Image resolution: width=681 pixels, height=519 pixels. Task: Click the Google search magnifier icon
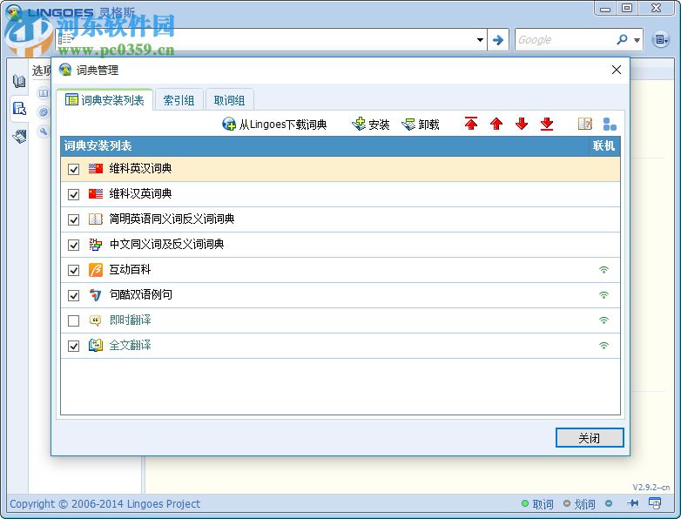(x=622, y=39)
